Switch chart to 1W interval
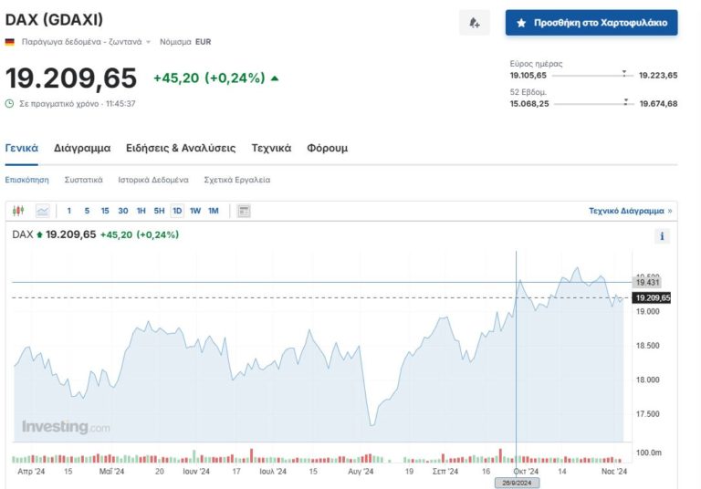The width and height of the screenshot is (701, 489). [x=195, y=211]
